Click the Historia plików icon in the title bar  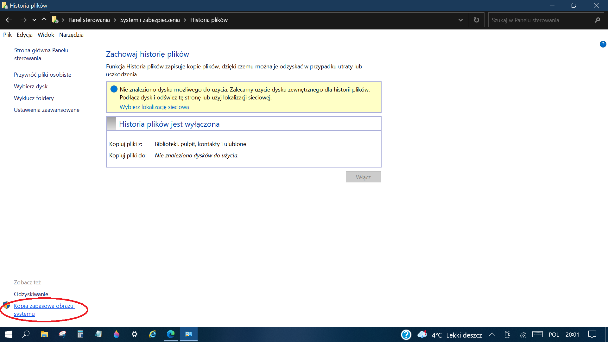click(5, 5)
